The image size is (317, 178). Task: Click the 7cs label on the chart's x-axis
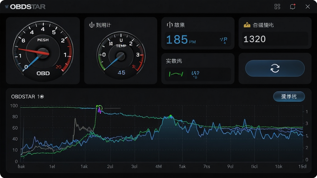(206, 167)
